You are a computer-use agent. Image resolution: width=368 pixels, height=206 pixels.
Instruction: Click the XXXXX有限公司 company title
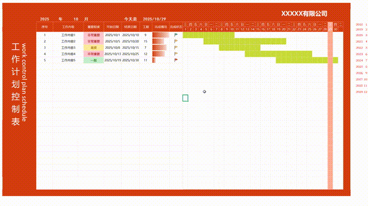pos(304,14)
